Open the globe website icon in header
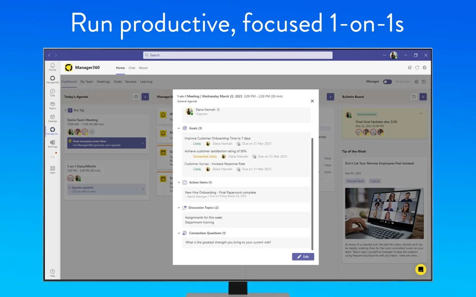Screen dimensions: 476x297 point(425,68)
